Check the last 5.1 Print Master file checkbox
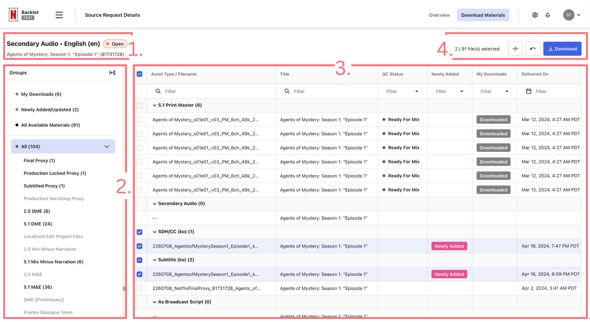This screenshot has height=322, width=590. pyautogui.click(x=140, y=190)
